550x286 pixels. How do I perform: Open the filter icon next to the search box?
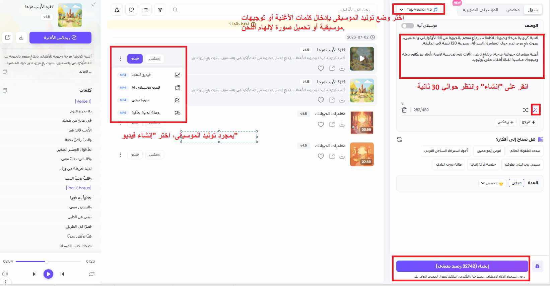coord(160,10)
